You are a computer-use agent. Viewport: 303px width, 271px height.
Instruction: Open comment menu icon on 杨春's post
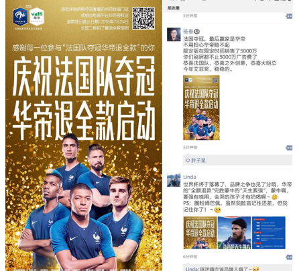coord(289,148)
